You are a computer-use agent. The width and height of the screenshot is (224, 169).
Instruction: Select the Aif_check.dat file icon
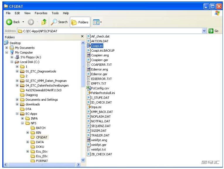point(89,36)
